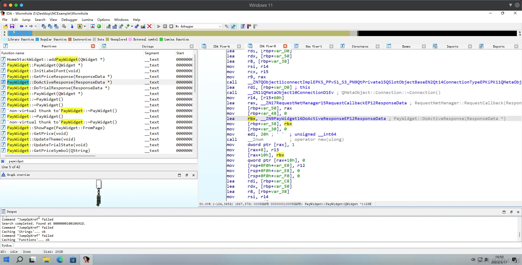Click the red X delete toolbar icon
The image size is (522, 265).
(x=149, y=26)
